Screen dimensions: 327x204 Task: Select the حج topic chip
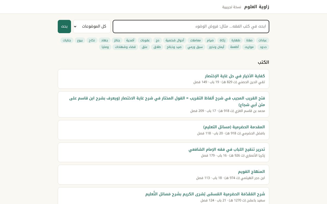158,40
